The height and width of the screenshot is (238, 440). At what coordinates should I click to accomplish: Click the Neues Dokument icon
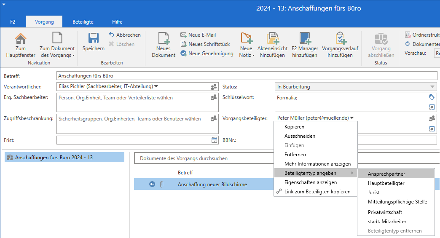(164, 39)
